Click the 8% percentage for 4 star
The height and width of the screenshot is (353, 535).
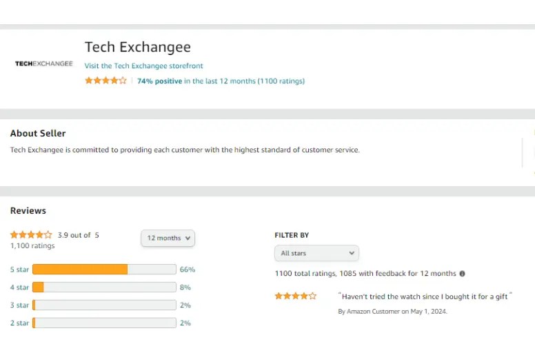coord(185,288)
